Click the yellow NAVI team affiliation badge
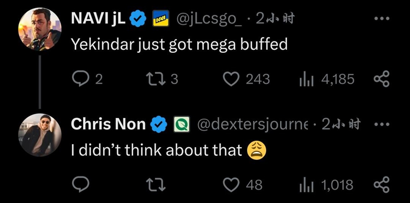 [x=160, y=18]
